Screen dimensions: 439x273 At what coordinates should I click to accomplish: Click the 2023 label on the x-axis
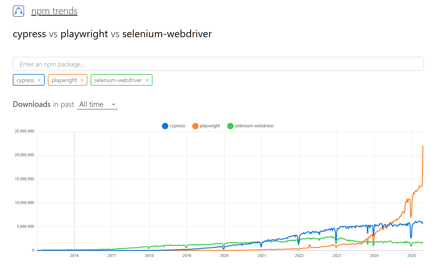click(337, 256)
